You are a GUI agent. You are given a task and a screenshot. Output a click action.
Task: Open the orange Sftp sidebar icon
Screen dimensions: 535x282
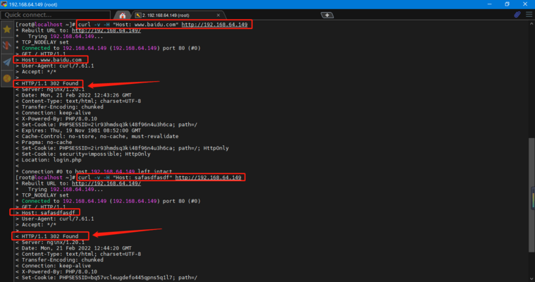point(6,77)
